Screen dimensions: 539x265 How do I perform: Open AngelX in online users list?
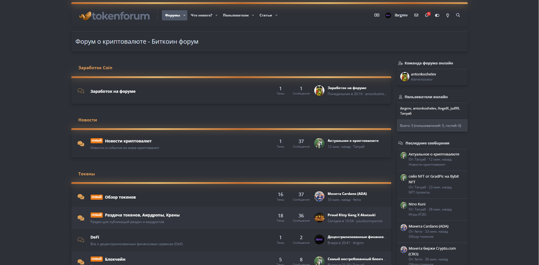coord(443,108)
